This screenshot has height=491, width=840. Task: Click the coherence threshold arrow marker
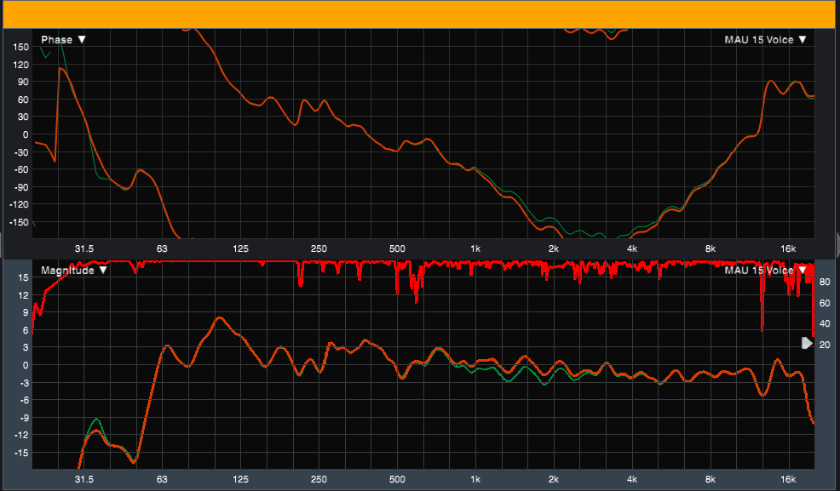(x=807, y=343)
